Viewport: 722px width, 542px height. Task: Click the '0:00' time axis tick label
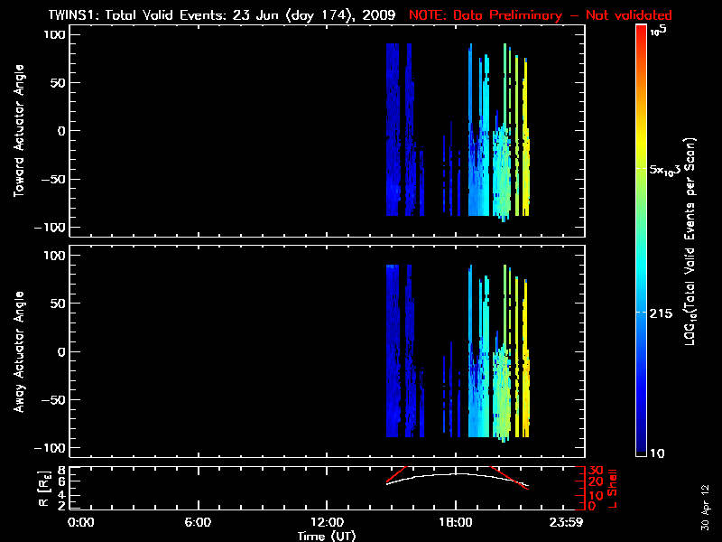pos(81,523)
